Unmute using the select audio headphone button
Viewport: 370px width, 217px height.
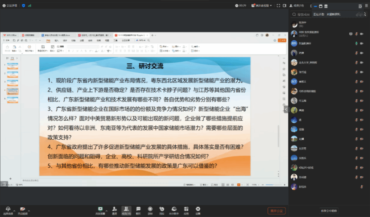click(7, 210)
